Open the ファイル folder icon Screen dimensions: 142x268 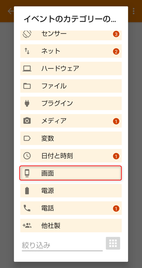(27, 86)
